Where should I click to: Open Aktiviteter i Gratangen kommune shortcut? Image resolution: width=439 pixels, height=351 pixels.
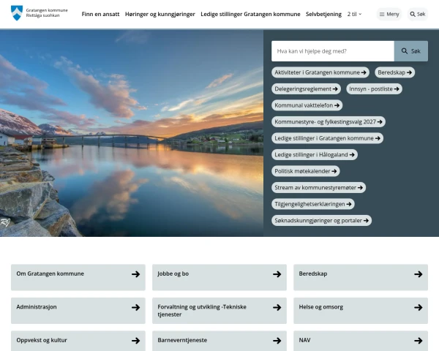tap(320, 72)
